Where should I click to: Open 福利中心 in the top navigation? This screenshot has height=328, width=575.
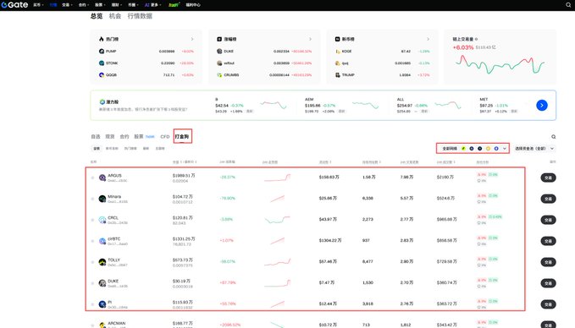tap(193, 5)
